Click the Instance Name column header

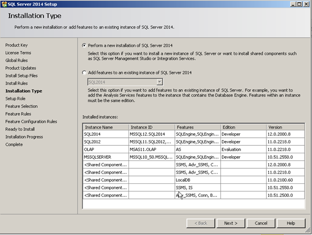106,127
